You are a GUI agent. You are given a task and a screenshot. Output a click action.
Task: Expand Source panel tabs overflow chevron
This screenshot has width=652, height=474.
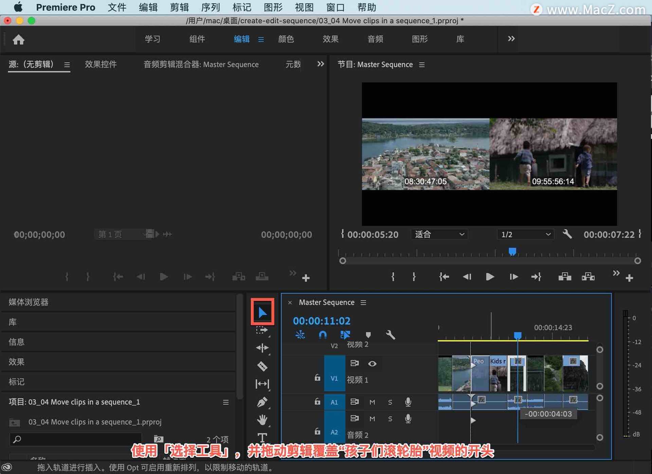(x=320, y=64)
